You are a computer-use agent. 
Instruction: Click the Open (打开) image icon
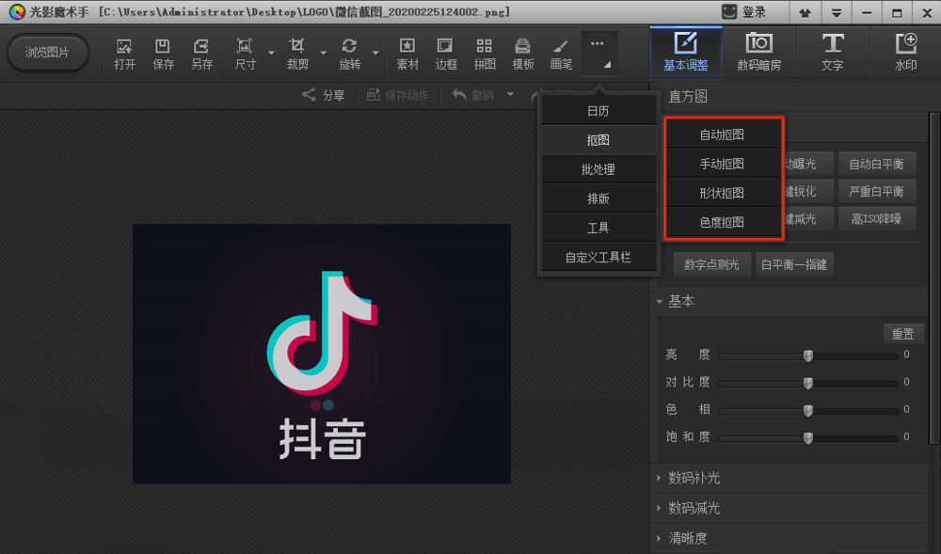click(124, 53)
